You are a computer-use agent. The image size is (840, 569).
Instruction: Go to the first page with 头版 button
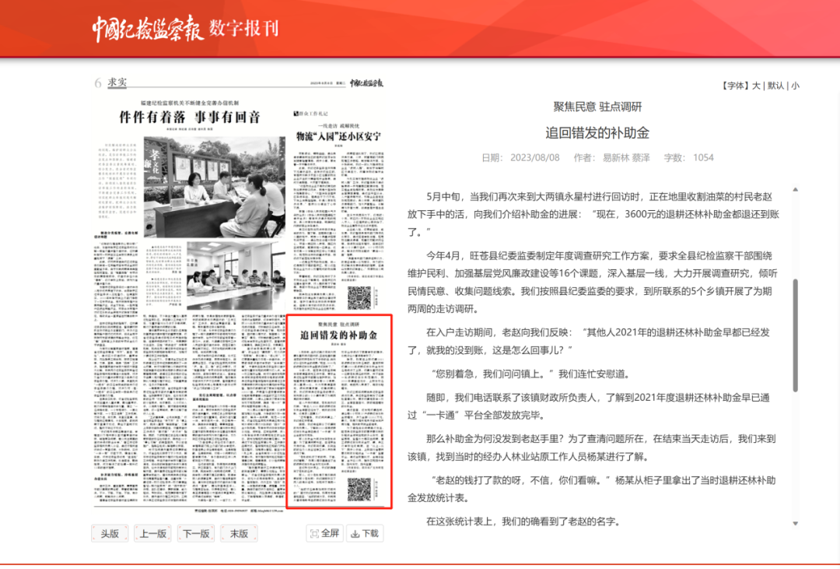(110, 534)
